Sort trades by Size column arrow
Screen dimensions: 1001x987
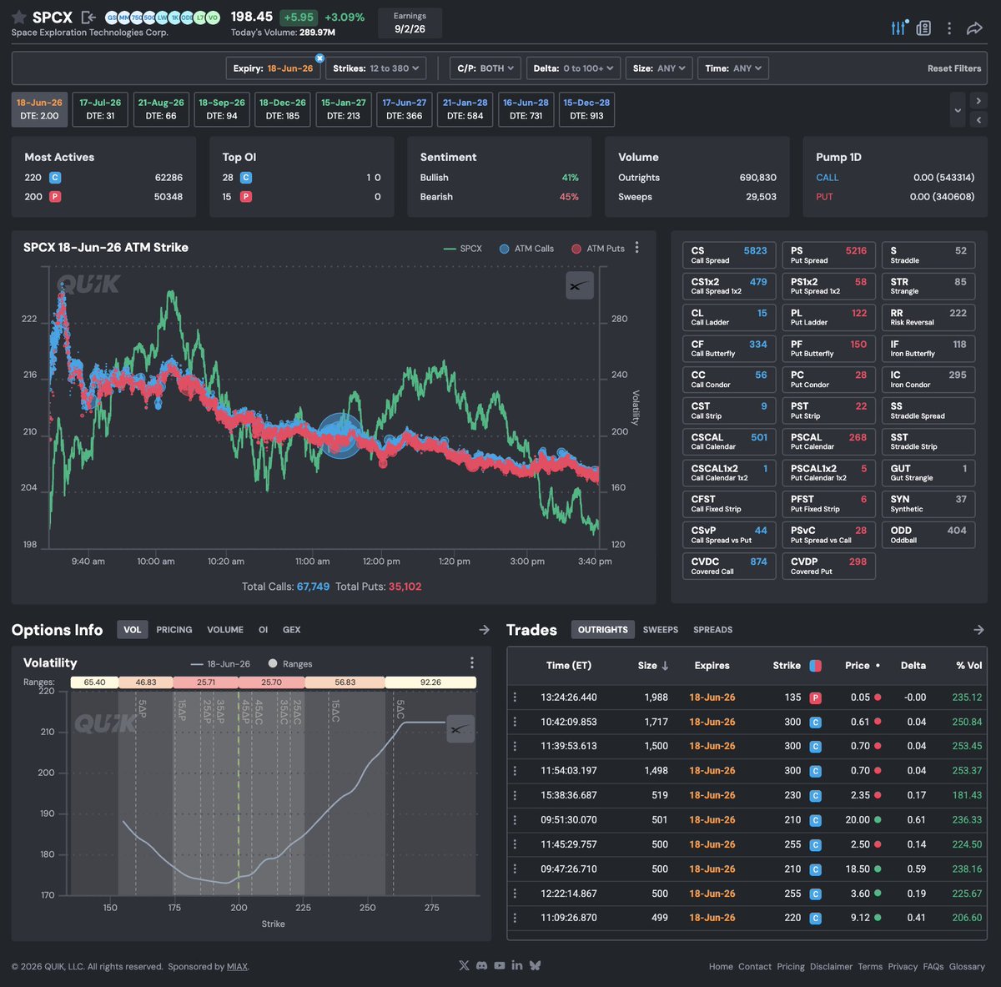665,666
